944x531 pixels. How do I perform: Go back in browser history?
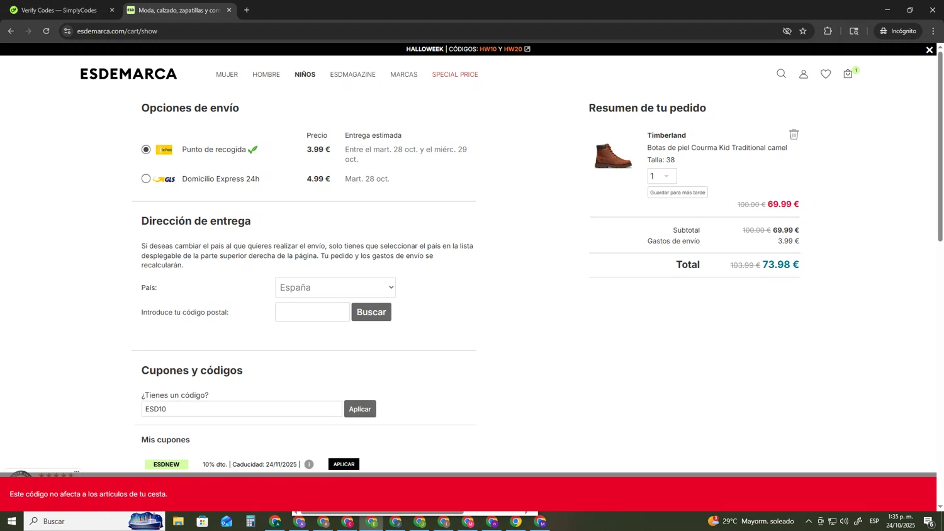pyautogui.click(x=11, y=31)
